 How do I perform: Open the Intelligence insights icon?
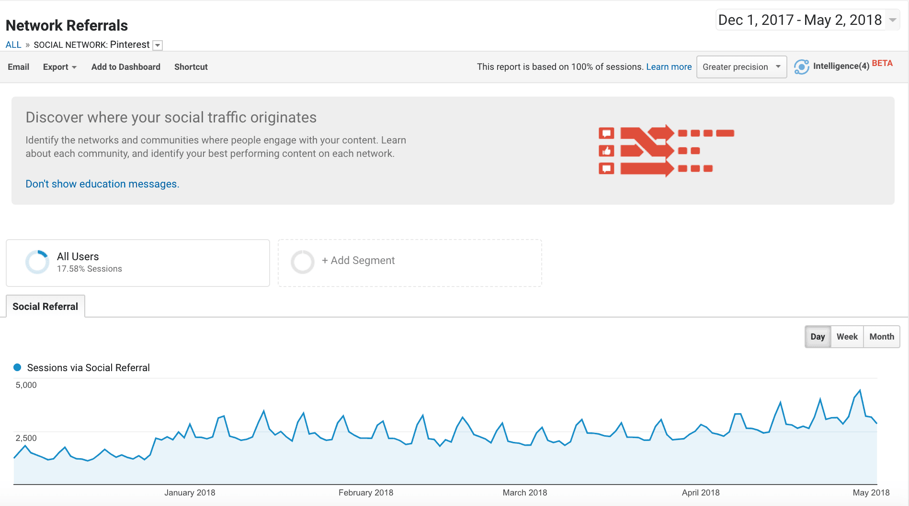coord(801,67)
